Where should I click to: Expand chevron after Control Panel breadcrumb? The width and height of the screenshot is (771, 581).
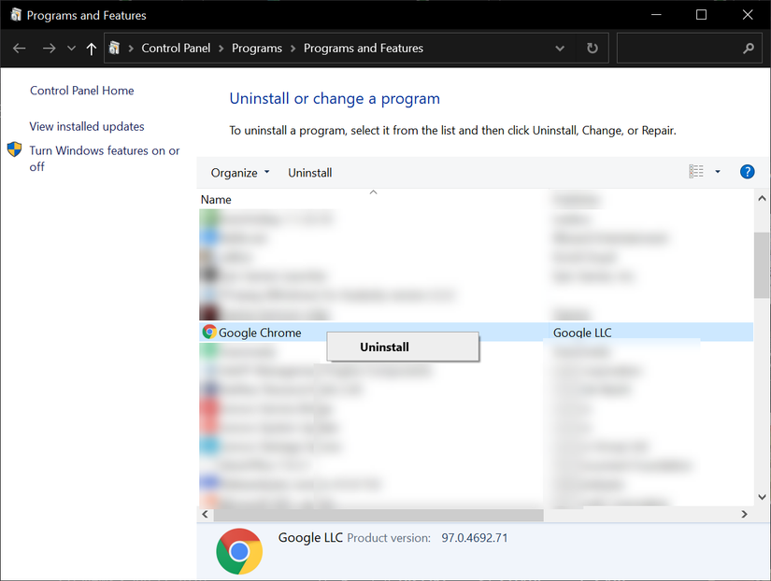(221, 49)
